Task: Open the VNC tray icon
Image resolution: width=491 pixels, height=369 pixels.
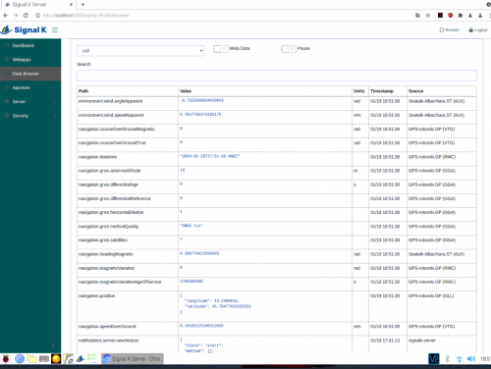Action: pos(434,359)
